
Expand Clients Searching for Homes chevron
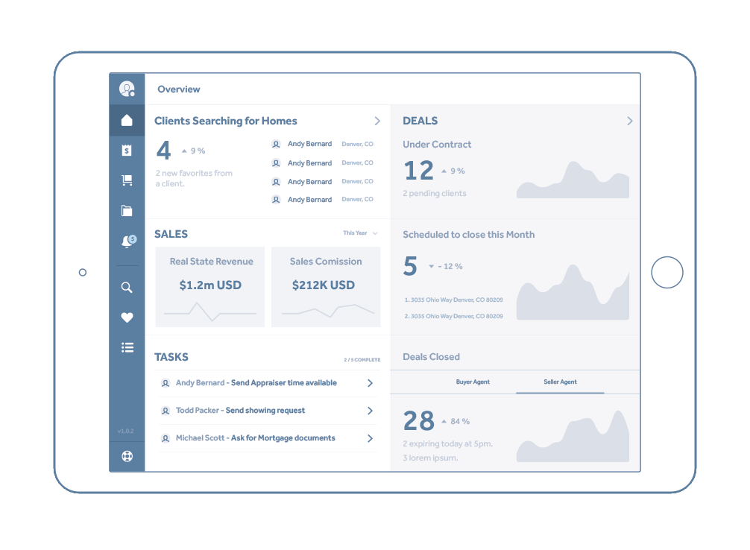(377, 121)
